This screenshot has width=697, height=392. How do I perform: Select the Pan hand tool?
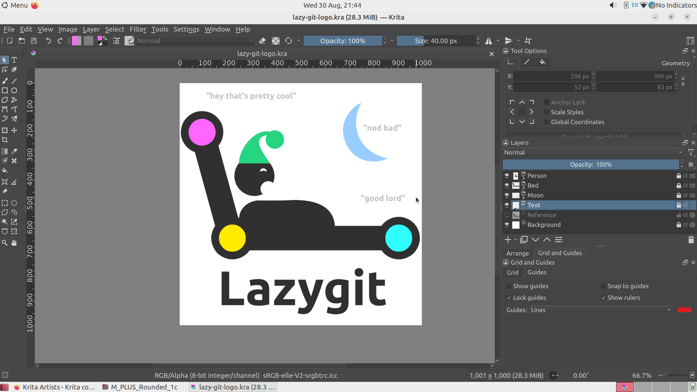coord(14,243)
